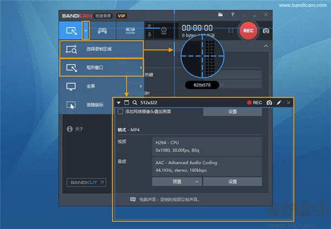Click the AAC - Advanced Audio Coding box
The width and height of the screenshot is (331, 229).
click(207, 167)
